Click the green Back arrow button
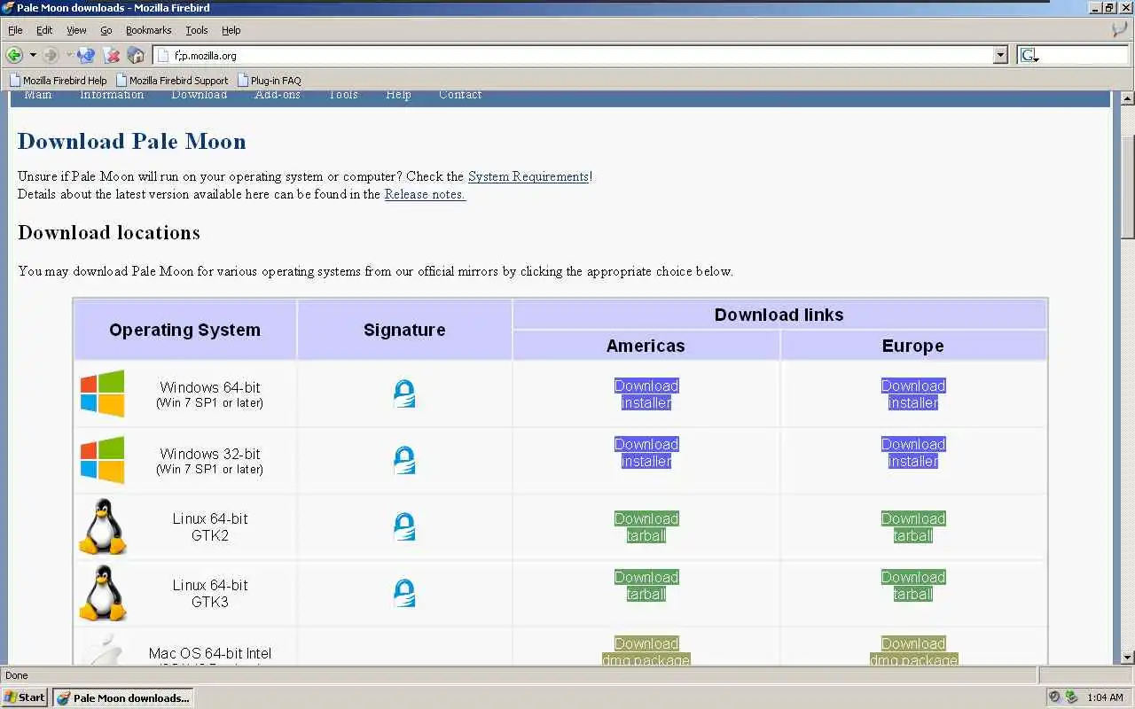This screenshot has height=709, width=1135. pos(14,55)
